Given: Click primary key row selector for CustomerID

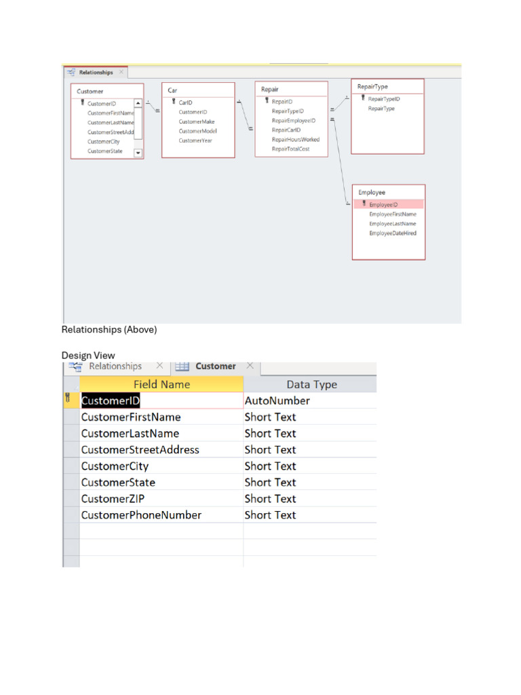Looking at the screenshot, I should point(71,400).
